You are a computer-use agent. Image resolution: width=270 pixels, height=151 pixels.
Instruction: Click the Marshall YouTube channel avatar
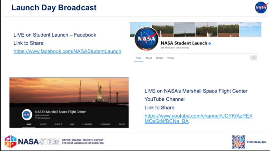[27, 114]
